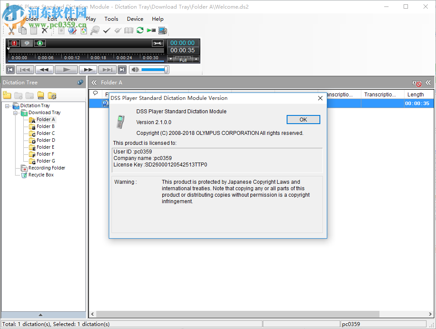The image size is (436, 329).
Task: Collapse the Dictation Tray tree node
Action: [7, 106]
